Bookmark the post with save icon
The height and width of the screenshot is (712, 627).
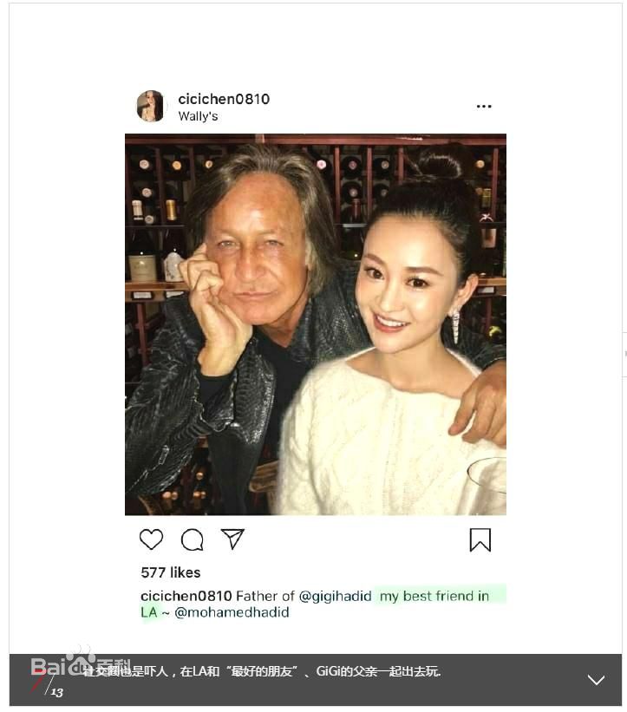(x=480, y=540)
